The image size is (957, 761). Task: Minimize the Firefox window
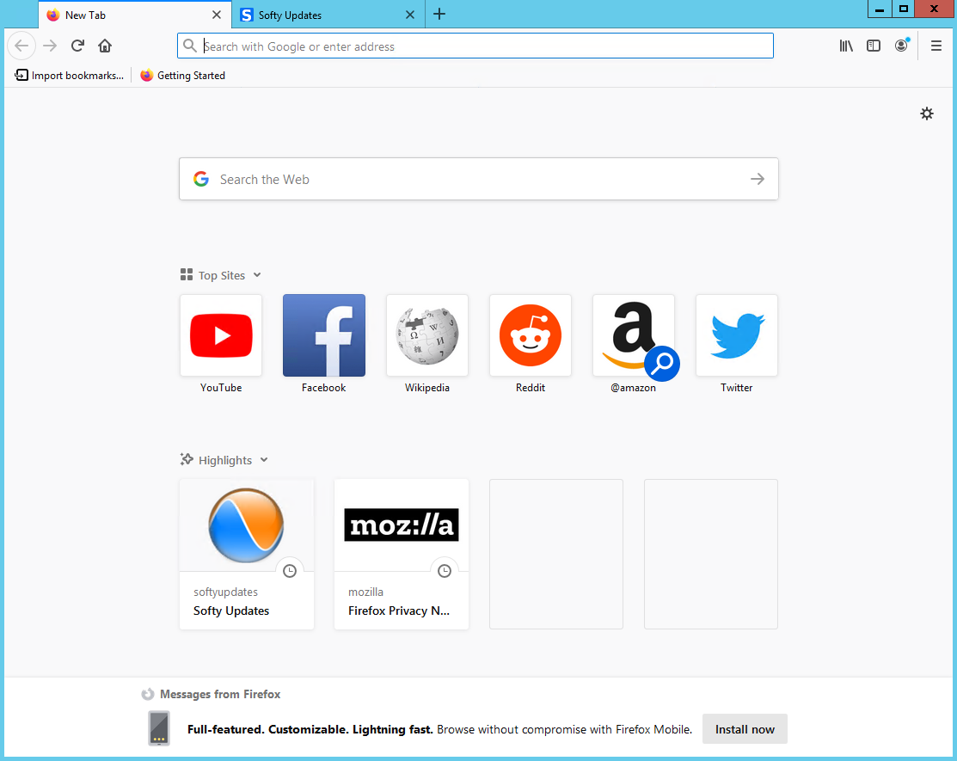pyautogui.click(x=880, y=9)
